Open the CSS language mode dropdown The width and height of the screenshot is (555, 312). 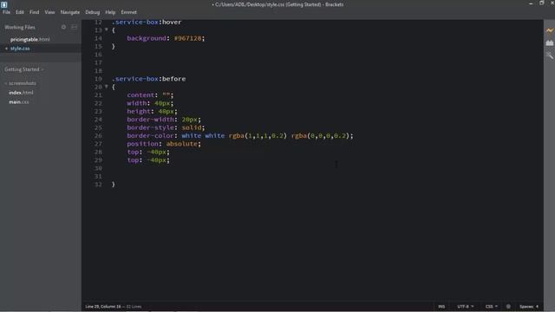click(x=492, y=306)
